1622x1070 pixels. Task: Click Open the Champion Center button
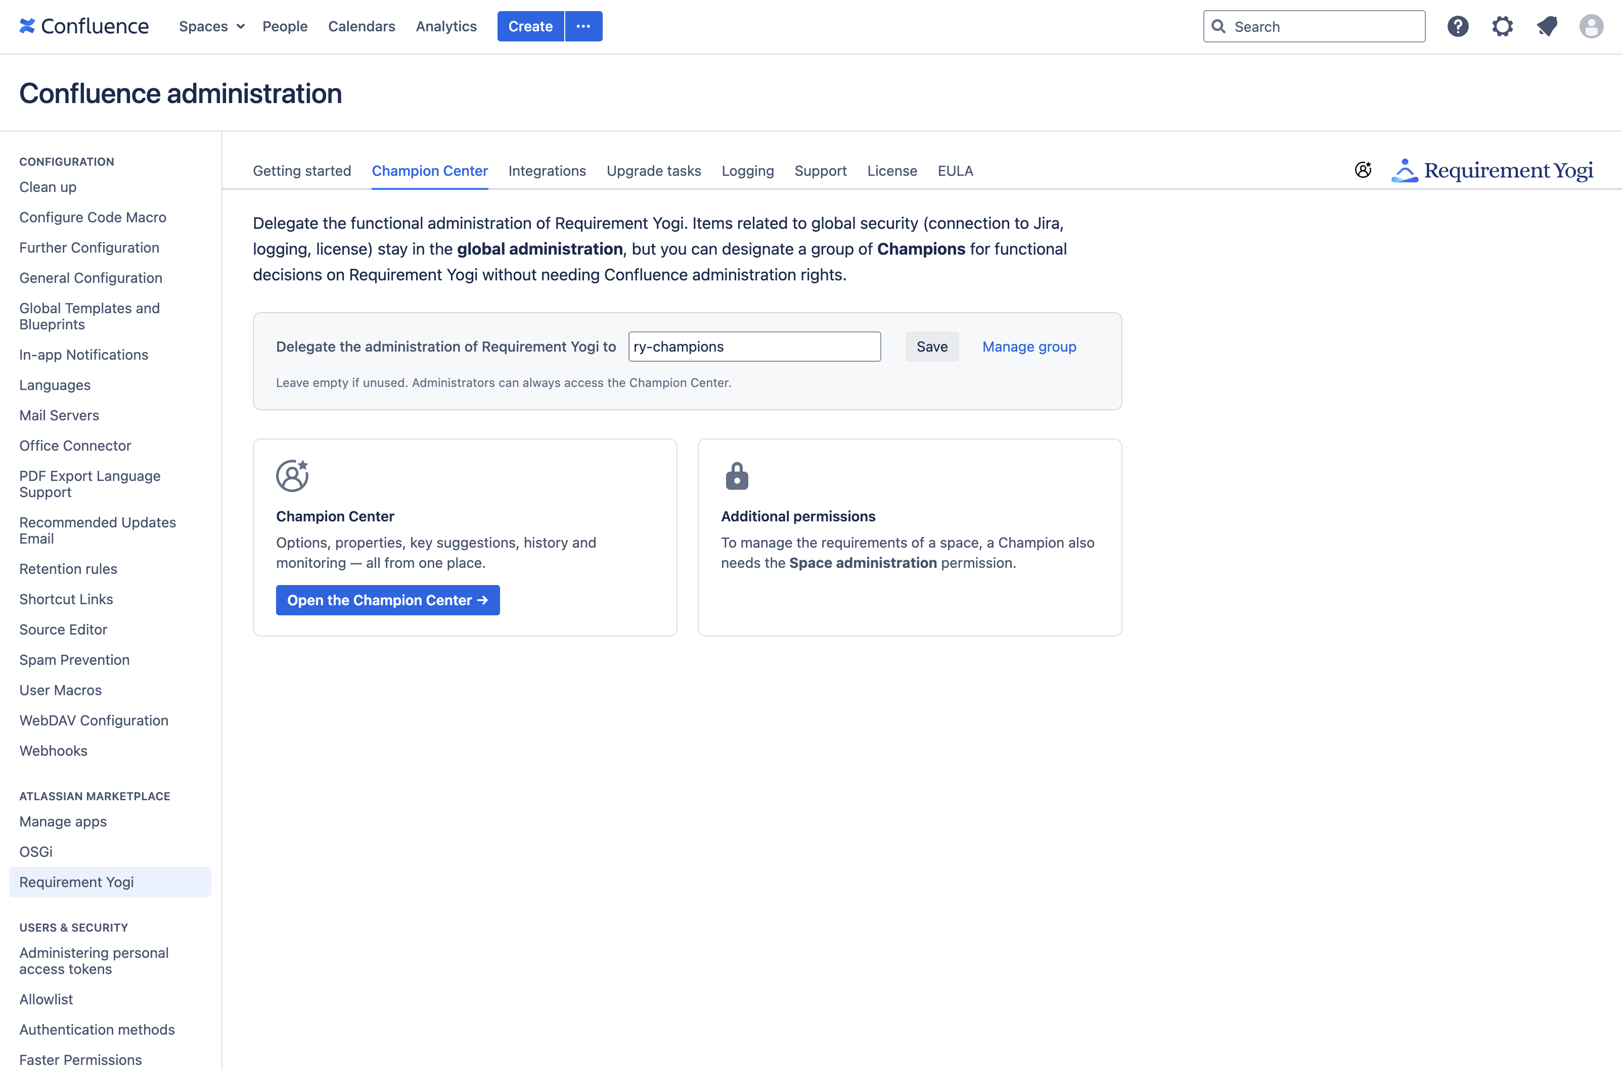click(x=388, y=600)
